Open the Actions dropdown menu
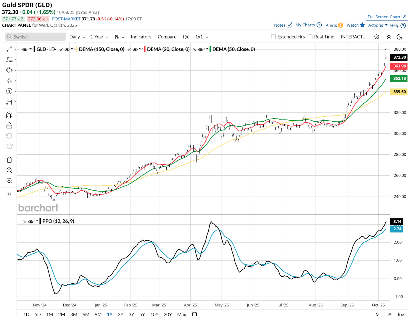This screenshot has width=414, height=316. point(378,25)
